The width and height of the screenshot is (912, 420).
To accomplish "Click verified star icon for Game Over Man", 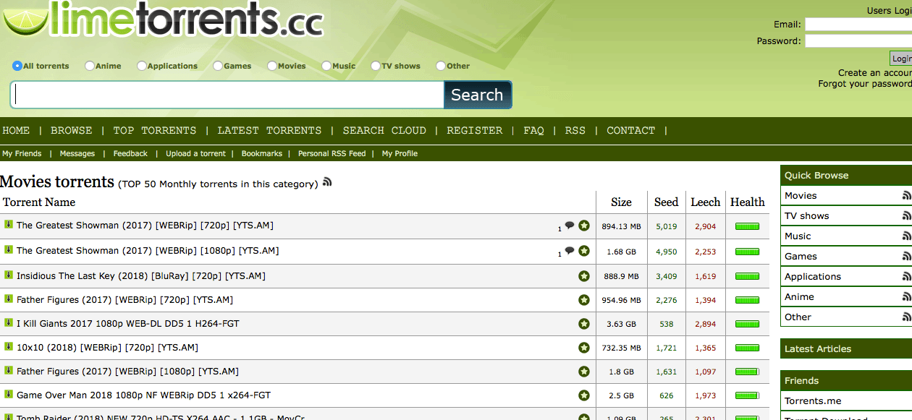I will click(x=584, y=395).
